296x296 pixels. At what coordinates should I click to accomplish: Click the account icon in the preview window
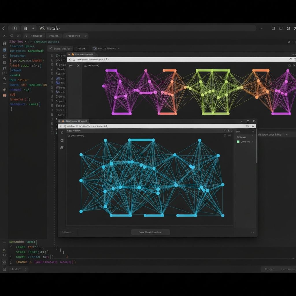tap(252, 126)
